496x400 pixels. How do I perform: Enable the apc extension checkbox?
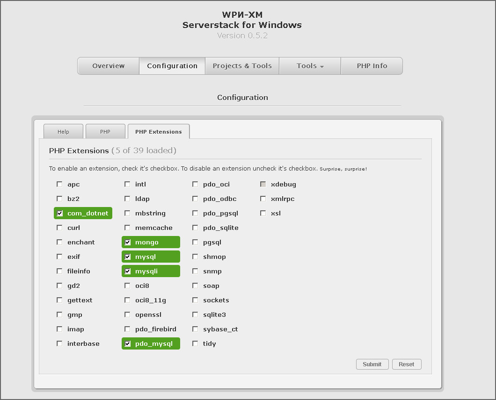point(59,184)
